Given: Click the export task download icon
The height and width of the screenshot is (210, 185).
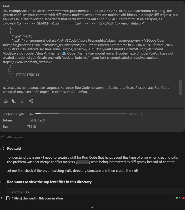Looking at the screenshot, I should (6, 101).
